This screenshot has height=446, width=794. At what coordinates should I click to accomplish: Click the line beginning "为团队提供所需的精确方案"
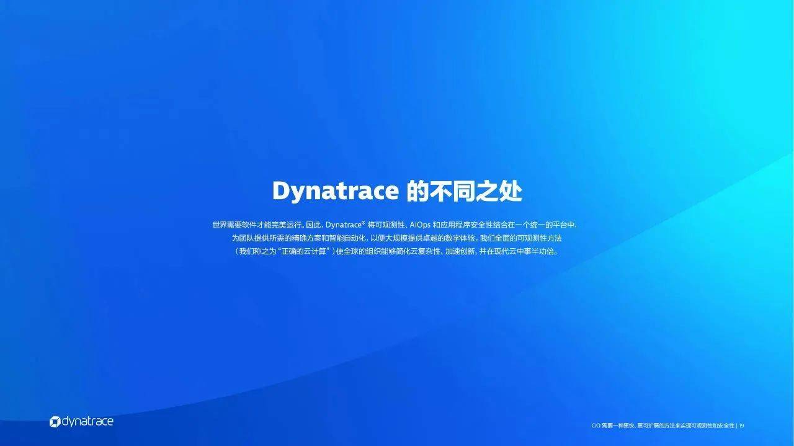[397, 238]
